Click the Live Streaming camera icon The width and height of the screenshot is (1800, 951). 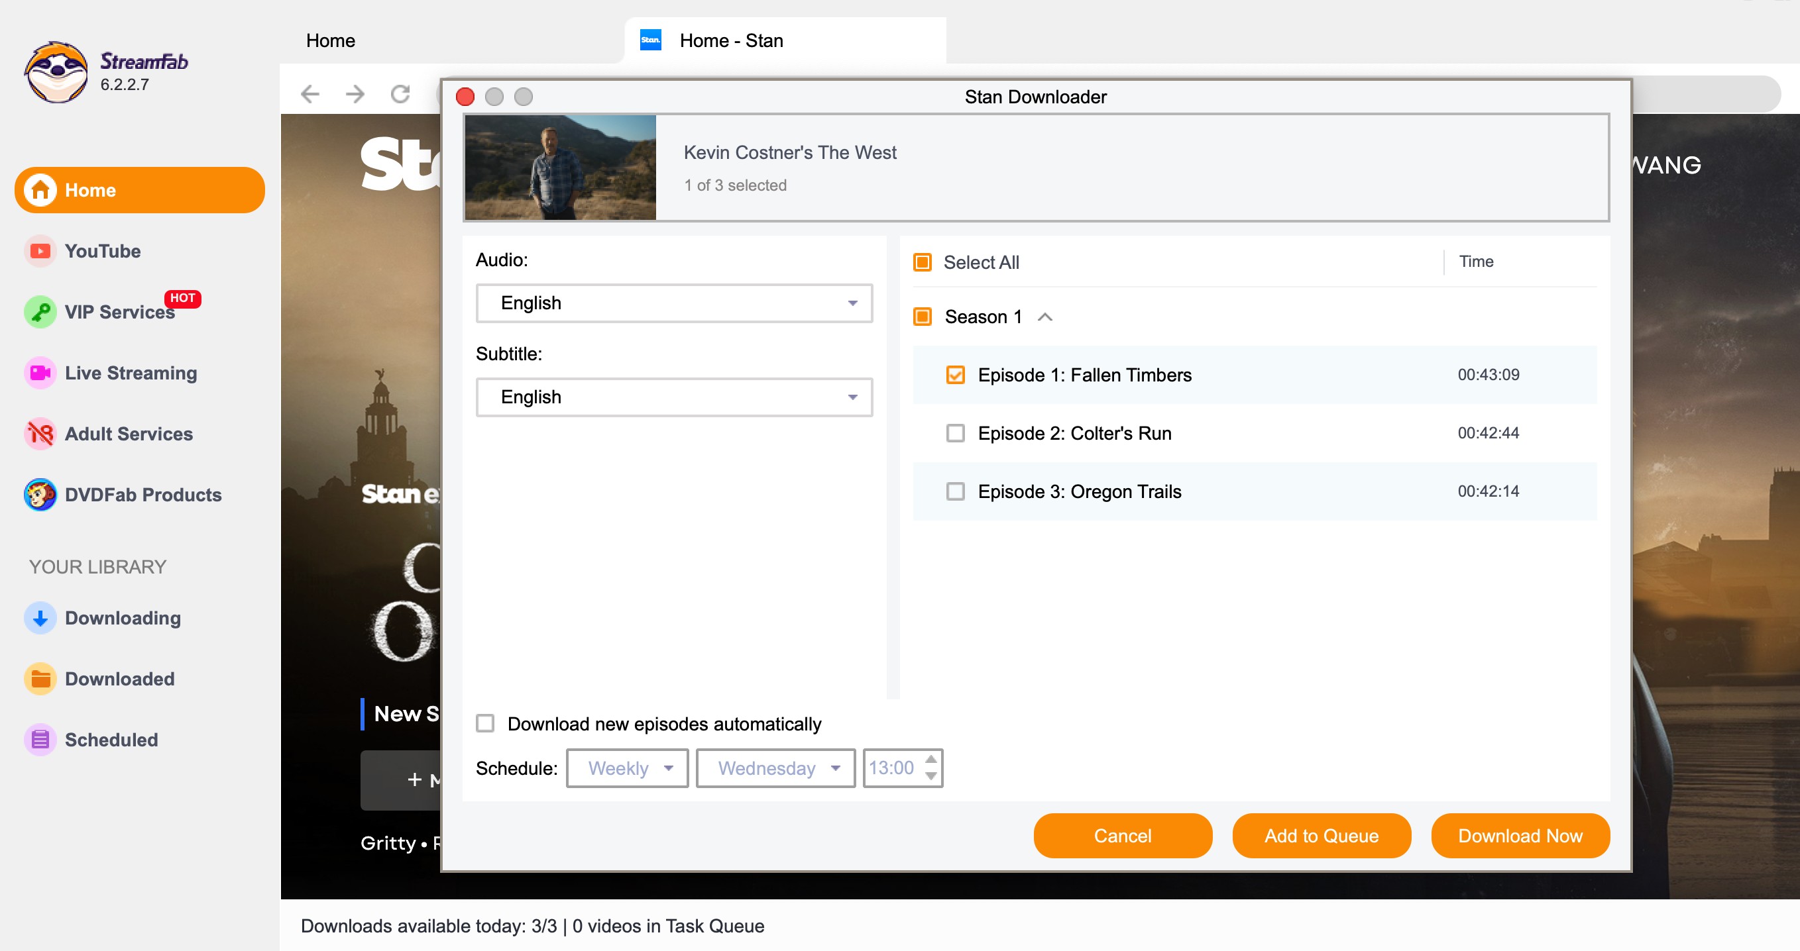coord(40,372)
